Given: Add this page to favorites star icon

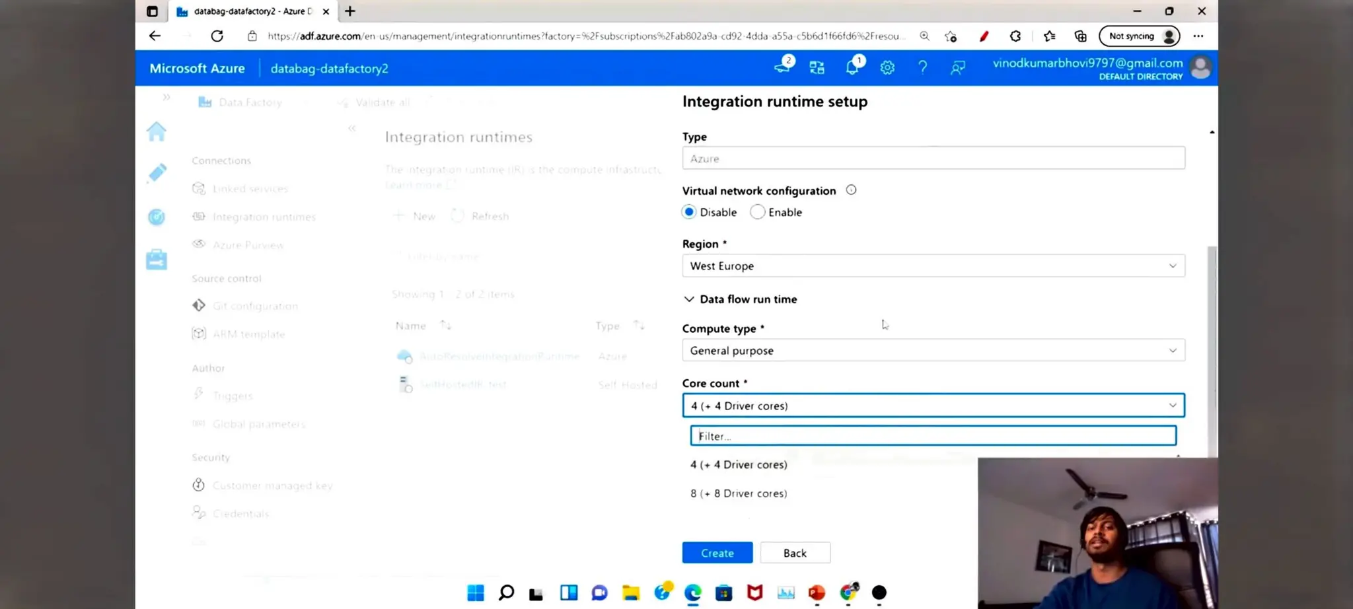Looking at the screenshot, I should pyautogui.click(x=951, y=36).
